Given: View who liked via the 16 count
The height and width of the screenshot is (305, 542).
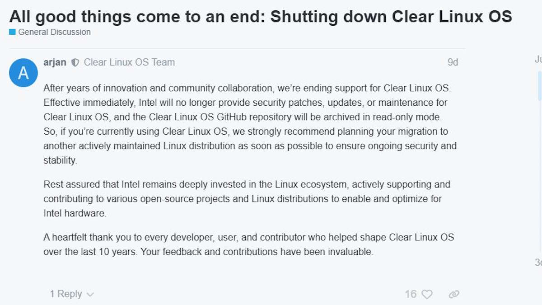Looking at the screenshot, I should click(x=411, y=294).
